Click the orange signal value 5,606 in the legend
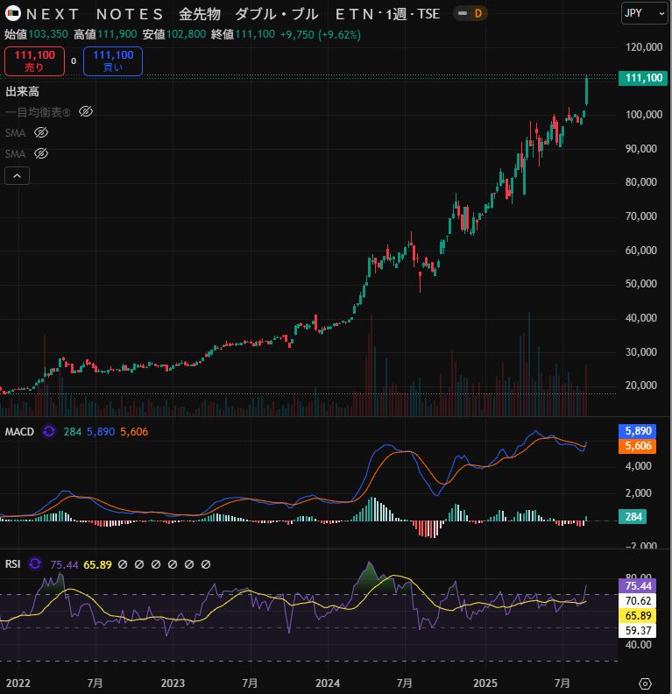Image resolution: width=672 pixels, height=694 pixels. click(134, 431)
